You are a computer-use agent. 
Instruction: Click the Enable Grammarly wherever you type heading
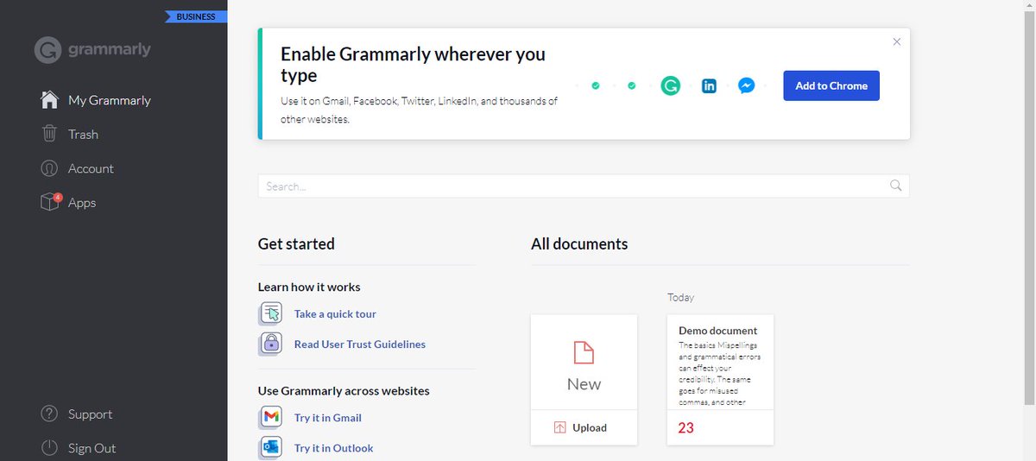pyautogui.click(x=413, y=65)
